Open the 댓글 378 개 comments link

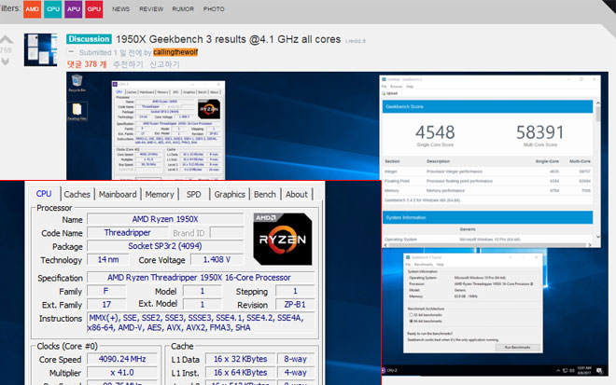(x=87, y=64)
